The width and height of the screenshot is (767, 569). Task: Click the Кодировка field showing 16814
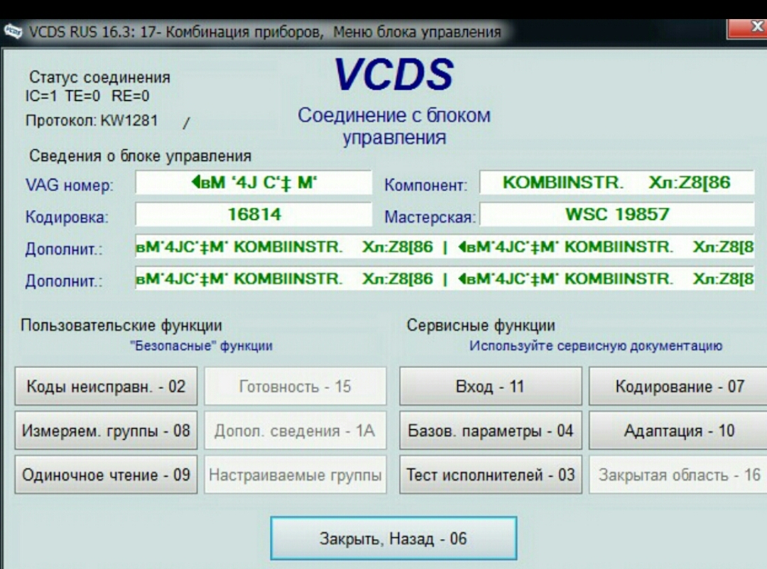click(254, 214)
